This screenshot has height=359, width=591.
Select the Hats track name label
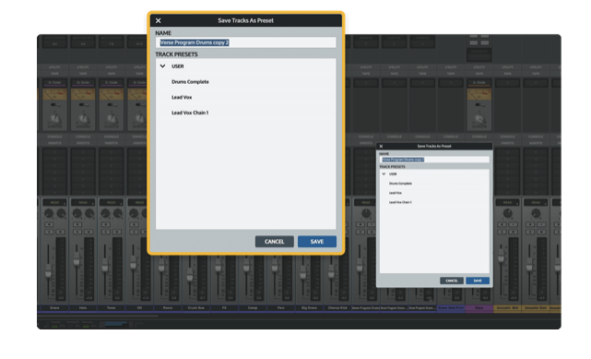point(83,308)
